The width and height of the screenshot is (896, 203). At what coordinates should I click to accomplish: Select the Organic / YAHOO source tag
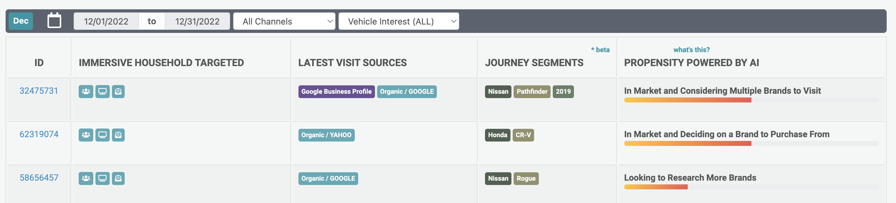[x=326, y=135]
